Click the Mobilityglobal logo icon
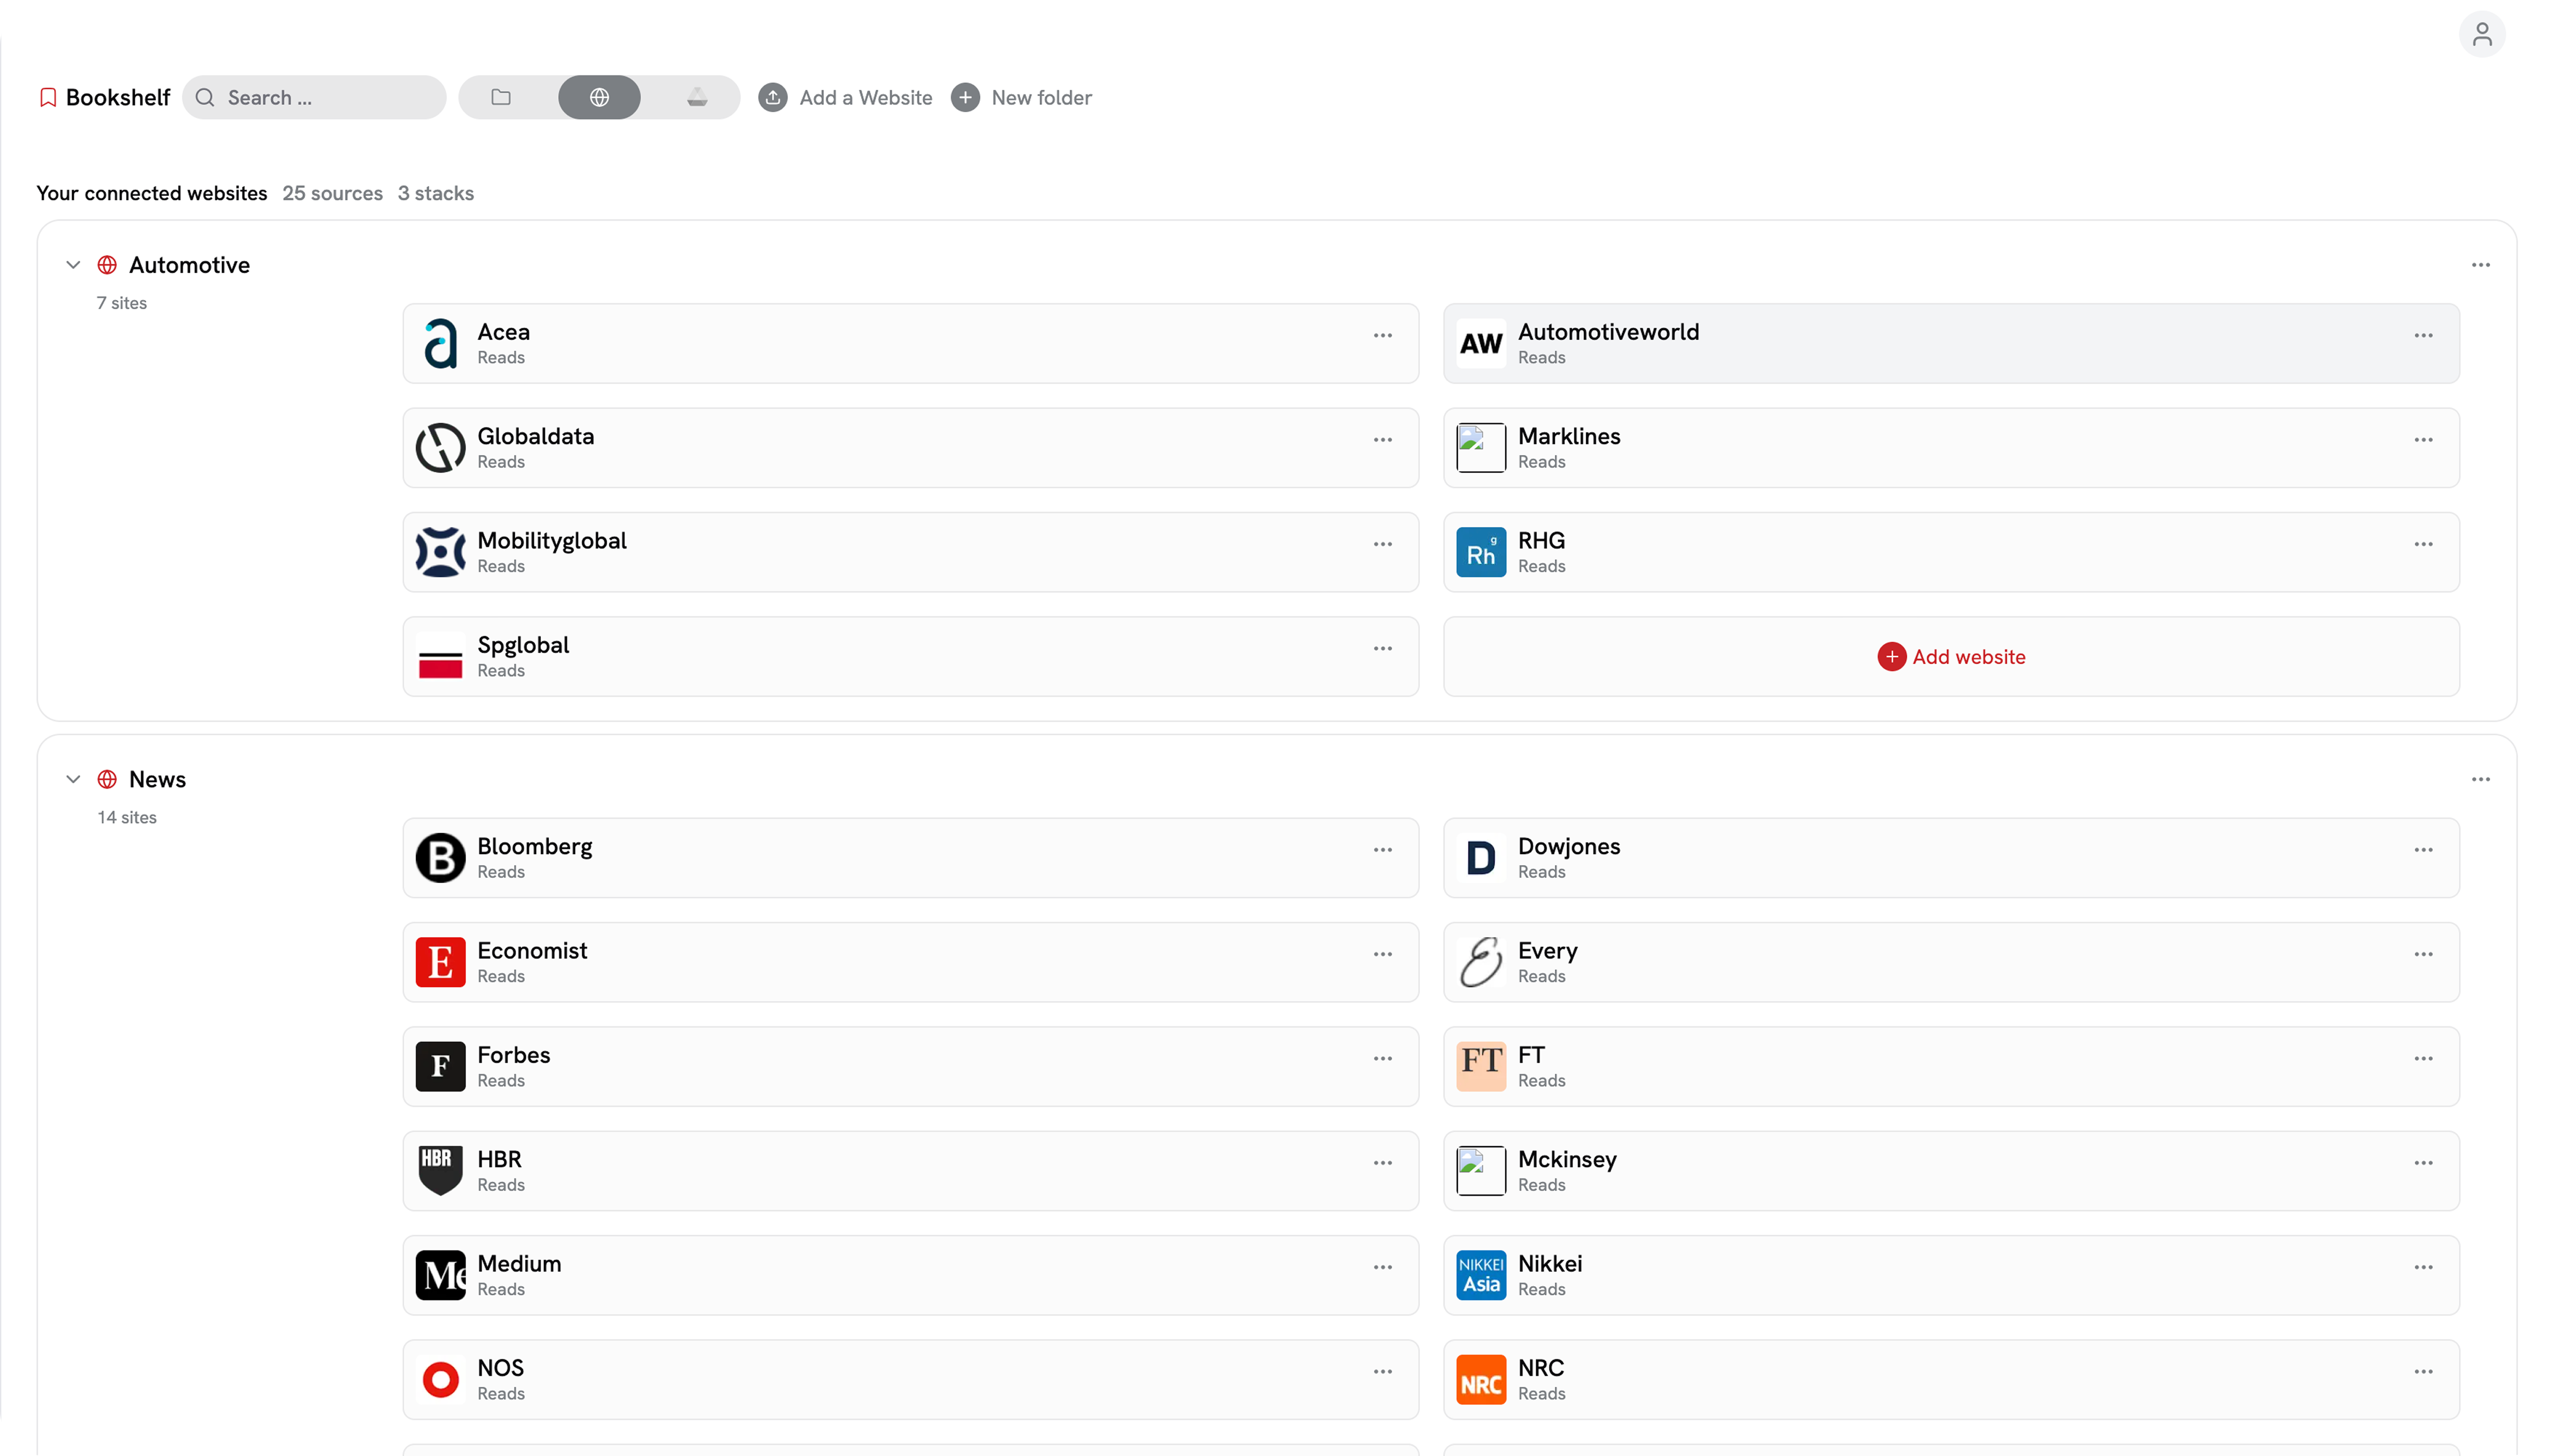The width and height of the screenshot is (2553, 1456). pos(440,552)
